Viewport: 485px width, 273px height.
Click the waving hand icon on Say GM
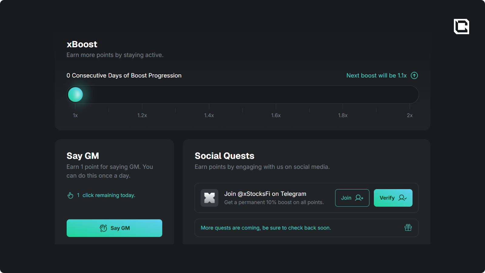point(103,228)
